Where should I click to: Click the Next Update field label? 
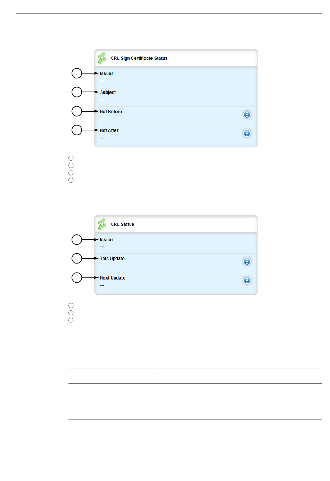(113, 278)
